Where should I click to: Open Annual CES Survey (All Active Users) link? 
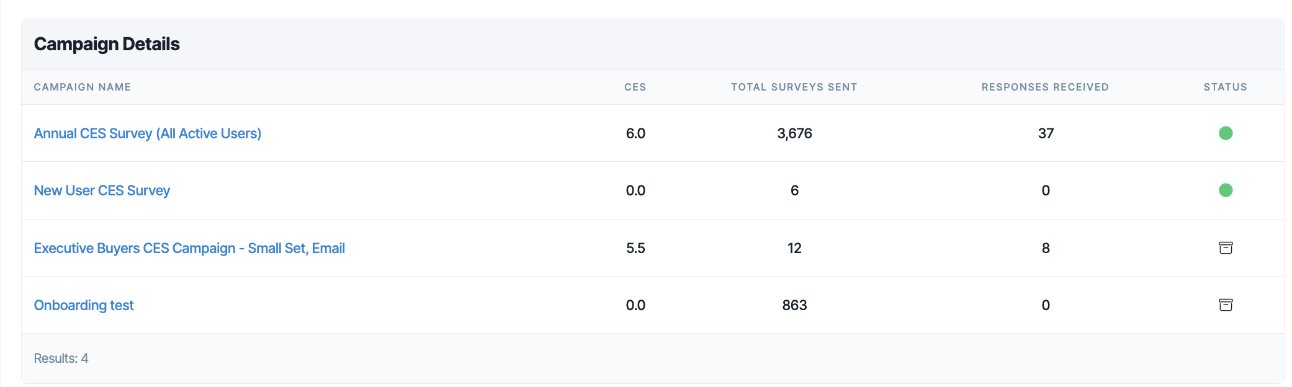148,133
